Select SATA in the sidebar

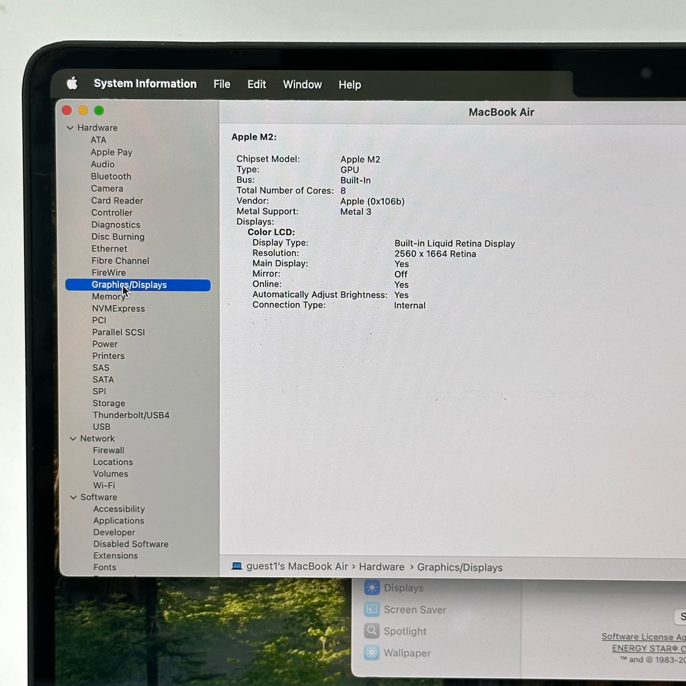(103, 380)
